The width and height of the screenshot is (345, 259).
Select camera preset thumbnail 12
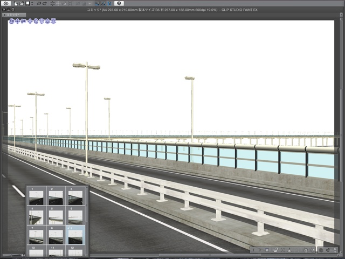click(75, 251)
